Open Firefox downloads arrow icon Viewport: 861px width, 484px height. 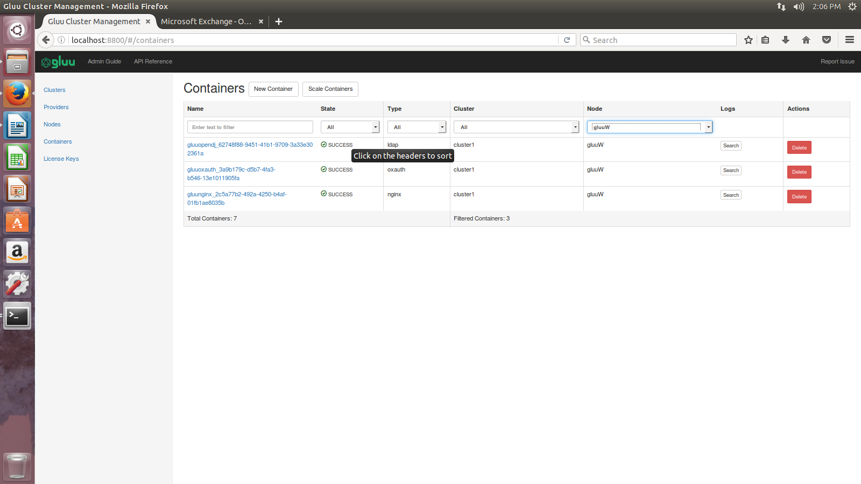pos(786,40)
